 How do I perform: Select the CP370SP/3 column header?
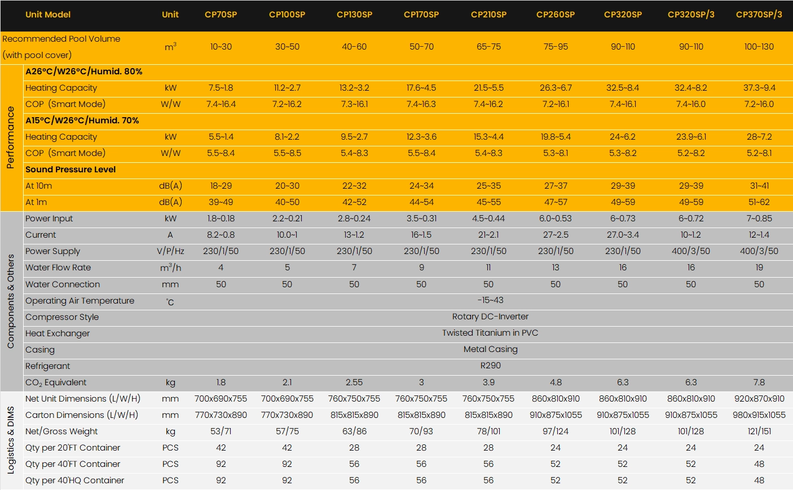click(x=759, y=15)
